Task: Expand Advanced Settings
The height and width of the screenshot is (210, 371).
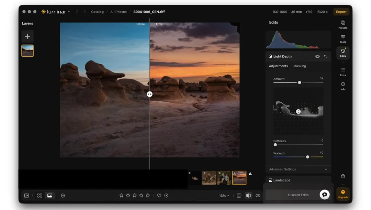Action: point(298,169)
